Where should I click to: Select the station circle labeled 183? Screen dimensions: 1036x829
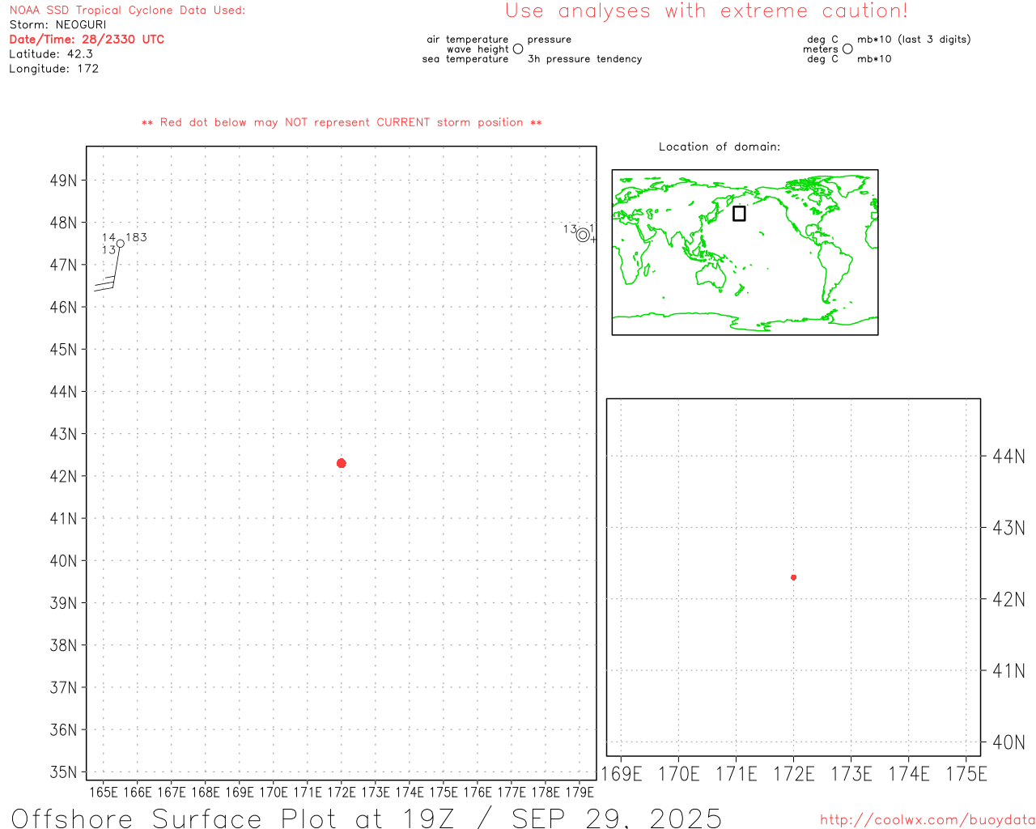pos(120,244)
